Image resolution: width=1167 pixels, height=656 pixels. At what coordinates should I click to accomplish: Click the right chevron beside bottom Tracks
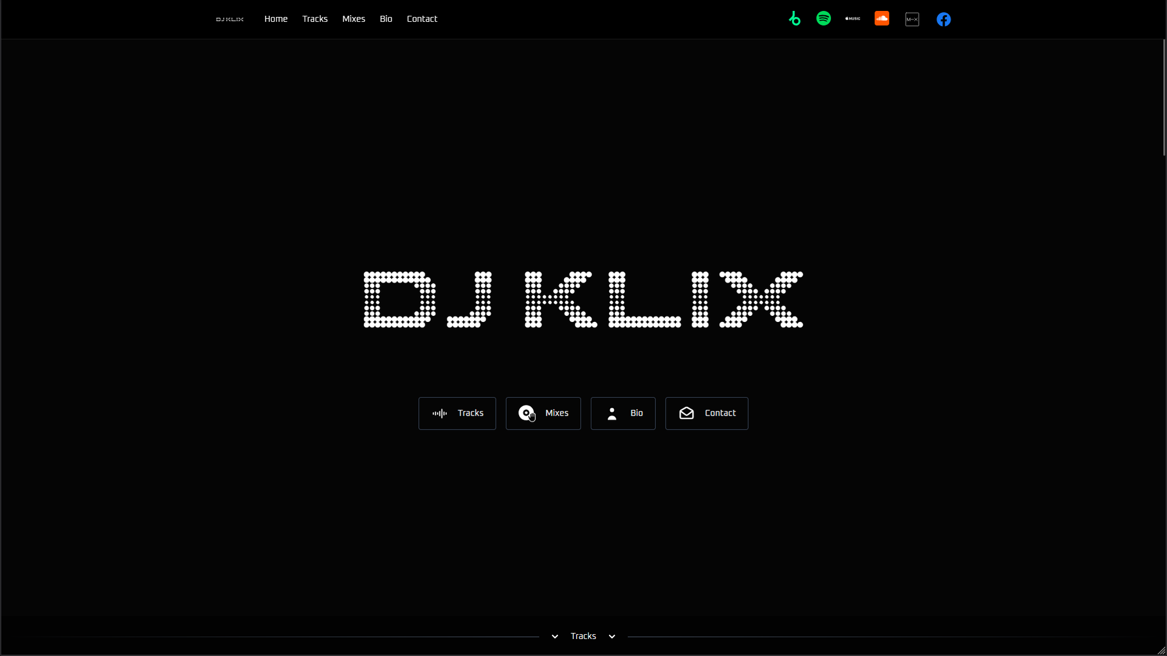click(x=612, y=637)
